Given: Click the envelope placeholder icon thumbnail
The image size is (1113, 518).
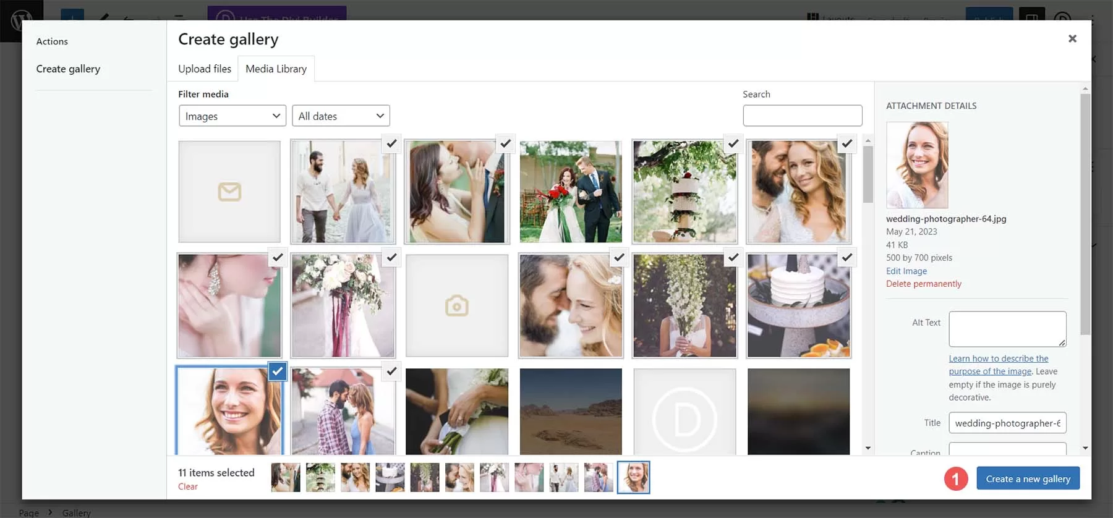Looking at the screenshot, I should tap(229, 192).
